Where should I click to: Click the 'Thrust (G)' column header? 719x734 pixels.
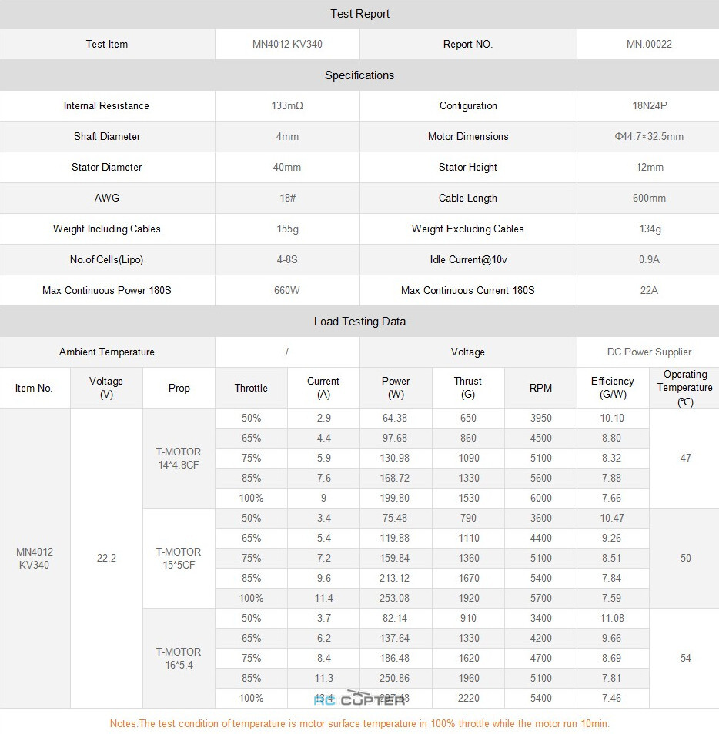468,388
